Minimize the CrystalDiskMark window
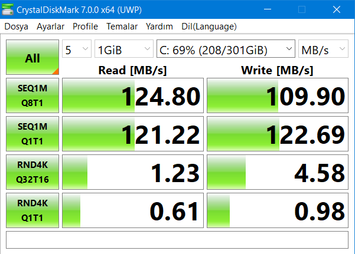 (268, 9)
